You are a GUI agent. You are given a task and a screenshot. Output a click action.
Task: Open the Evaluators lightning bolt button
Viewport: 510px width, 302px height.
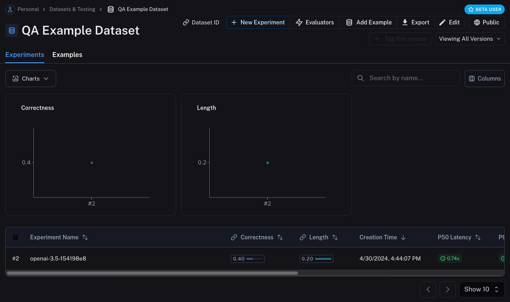(x=299, y=22)
